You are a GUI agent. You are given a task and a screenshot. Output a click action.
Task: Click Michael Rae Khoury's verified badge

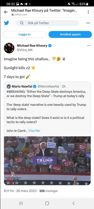(x=50, y=46)
